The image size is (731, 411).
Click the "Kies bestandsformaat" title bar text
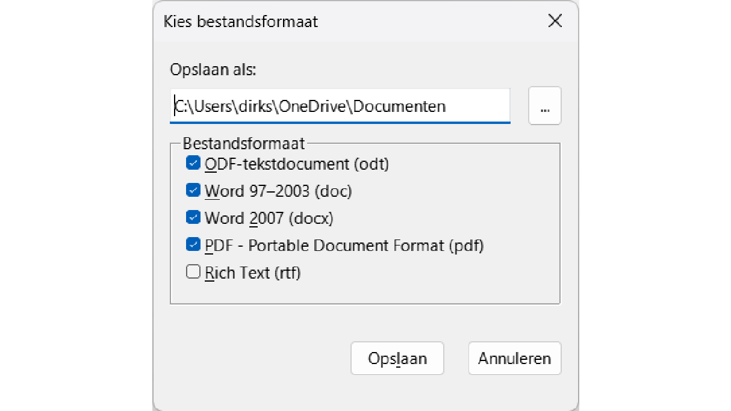click(241, 22)
